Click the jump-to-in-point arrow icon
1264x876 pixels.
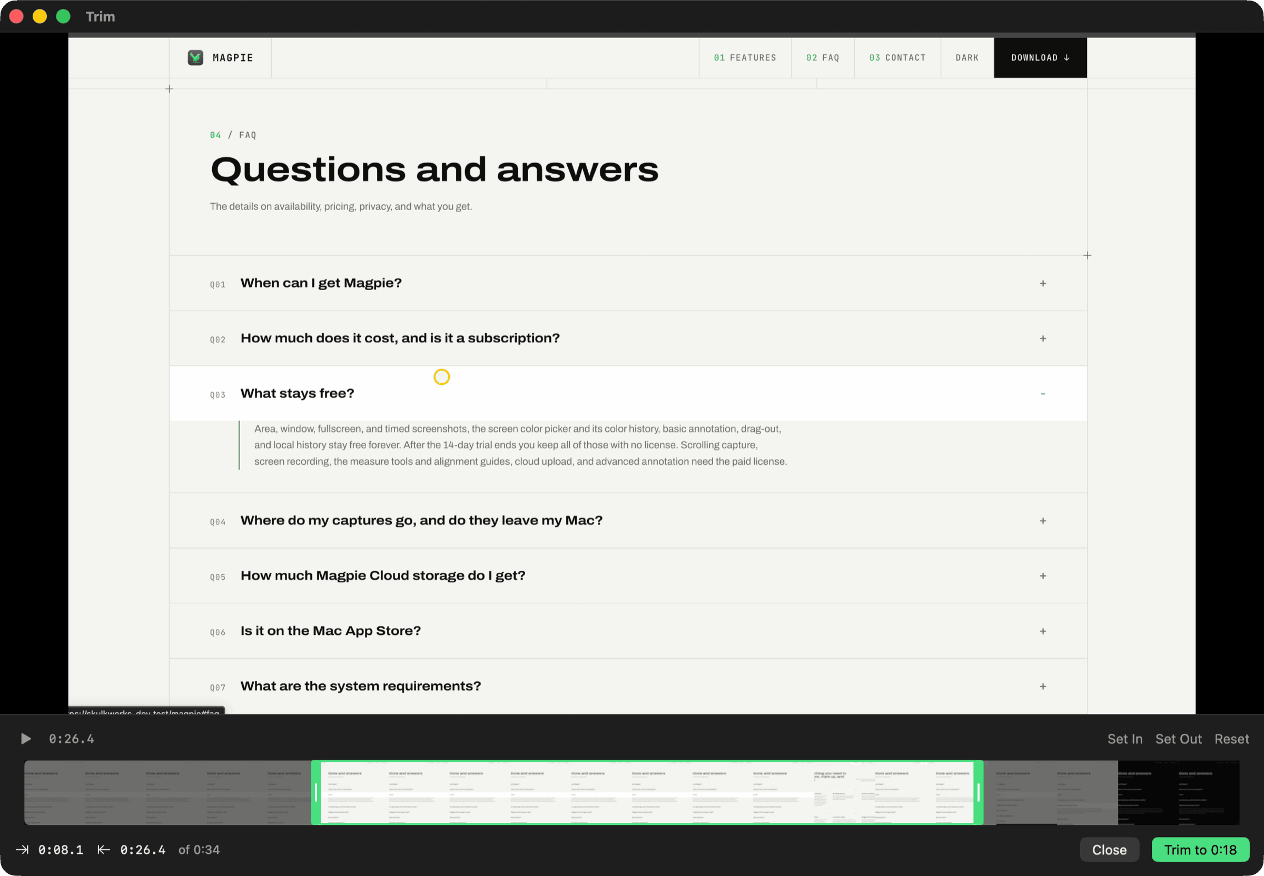(23, 850)
